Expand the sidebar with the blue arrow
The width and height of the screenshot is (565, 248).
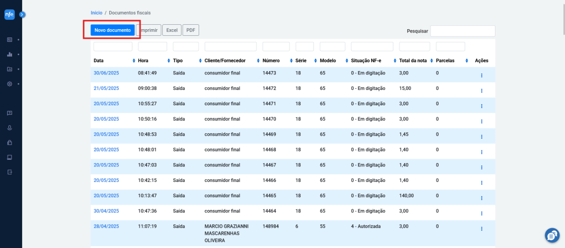[22, 14]
